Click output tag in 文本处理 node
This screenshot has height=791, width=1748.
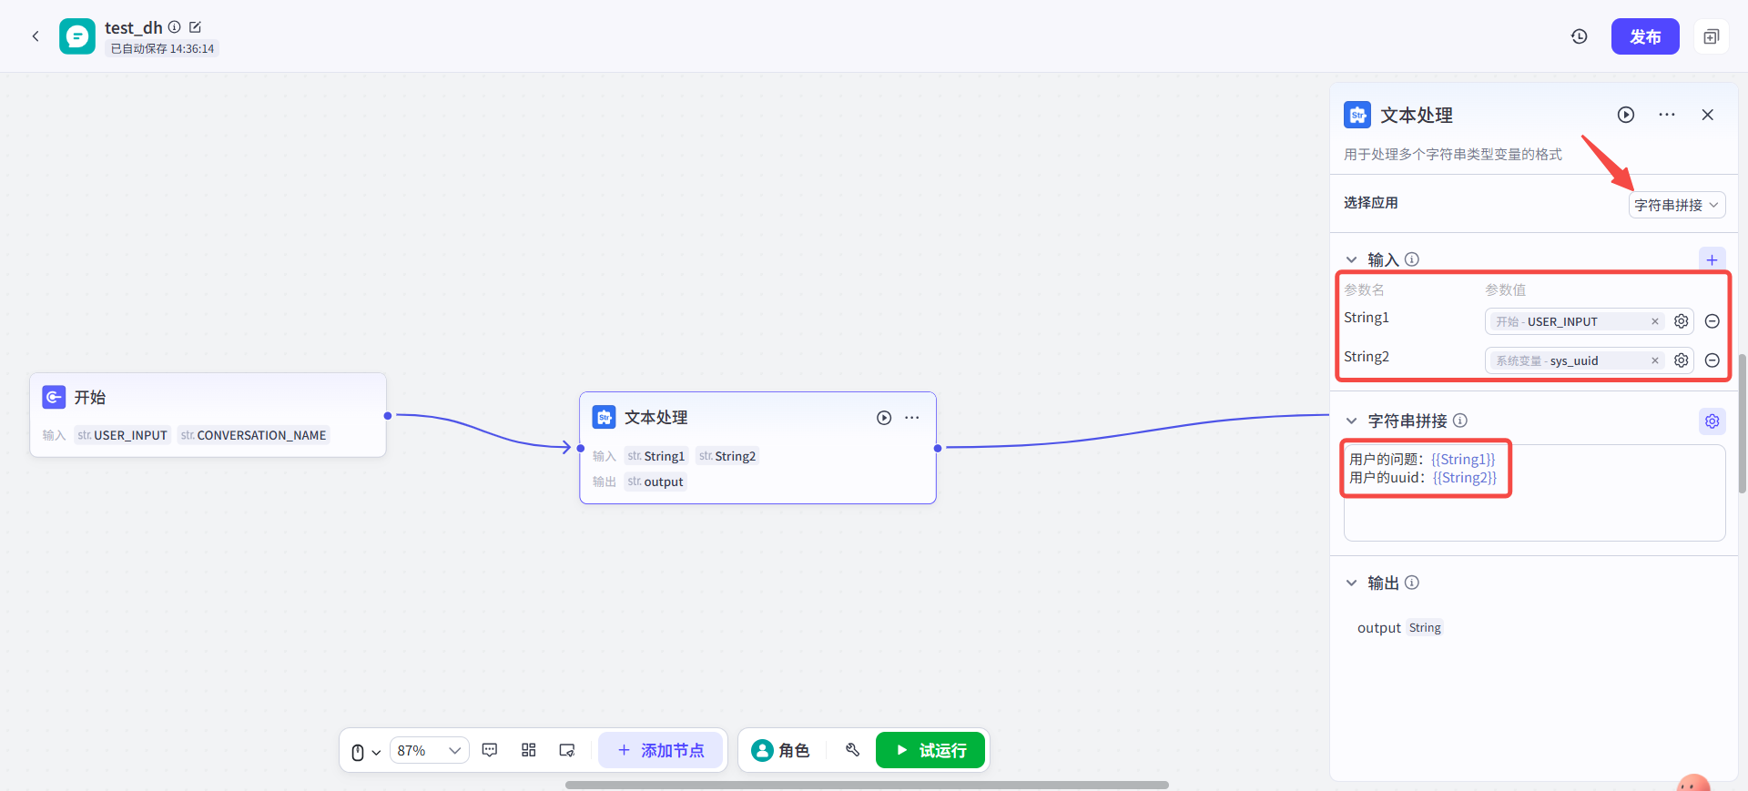tap(655, 482)
